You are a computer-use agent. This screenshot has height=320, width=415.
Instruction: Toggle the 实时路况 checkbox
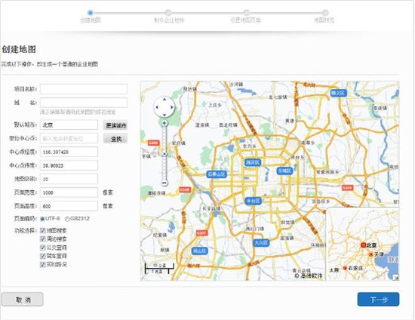(x=42, y=264)
